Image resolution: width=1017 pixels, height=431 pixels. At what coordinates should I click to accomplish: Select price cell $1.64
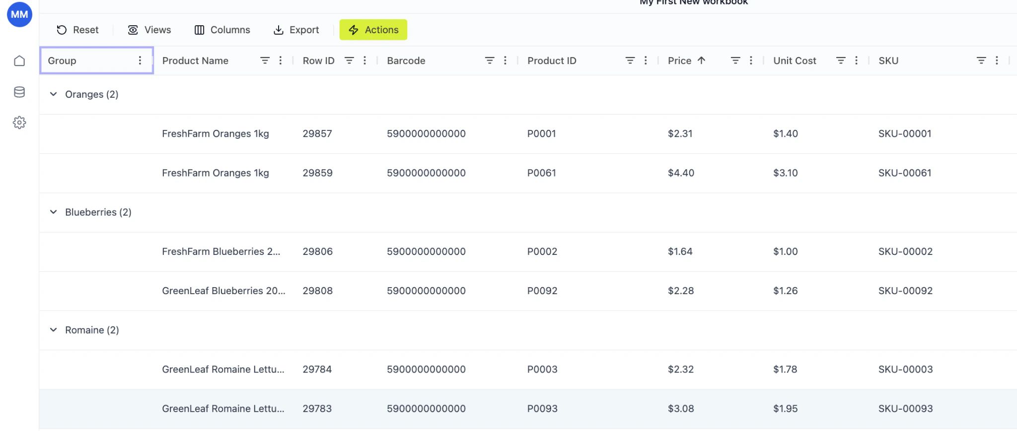coord(680,251)
